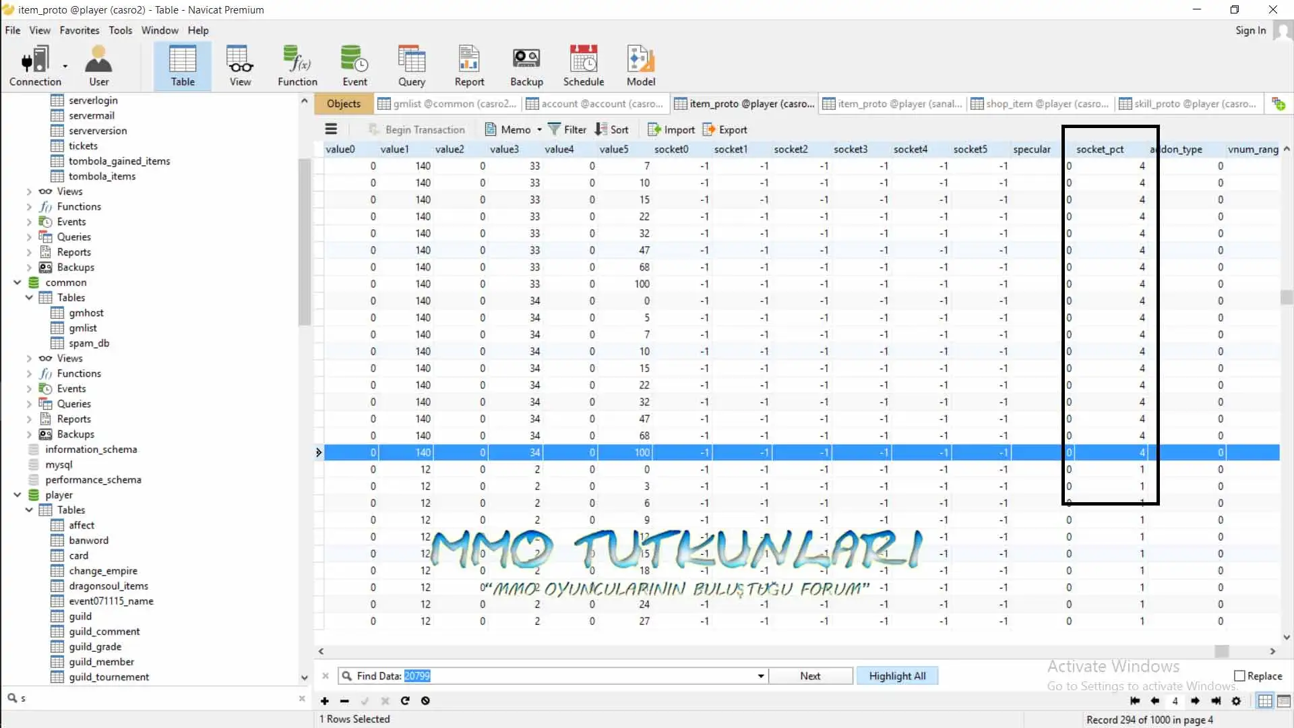Expand Functions under common database
The width and height of the screenshot is (1294, 728).
(29, 373)
